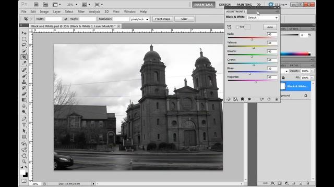Select the Move tool
The width and height of the screenshot is (334, 187).
tap(24, 33)
